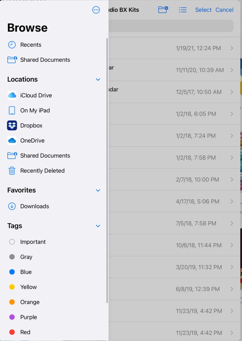
Task: Switch view with the list view icon
Action: (183, 10)
